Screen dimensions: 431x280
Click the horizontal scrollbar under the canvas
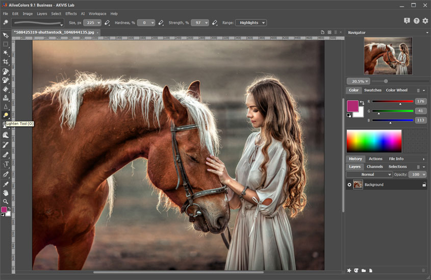click(178, 272)
